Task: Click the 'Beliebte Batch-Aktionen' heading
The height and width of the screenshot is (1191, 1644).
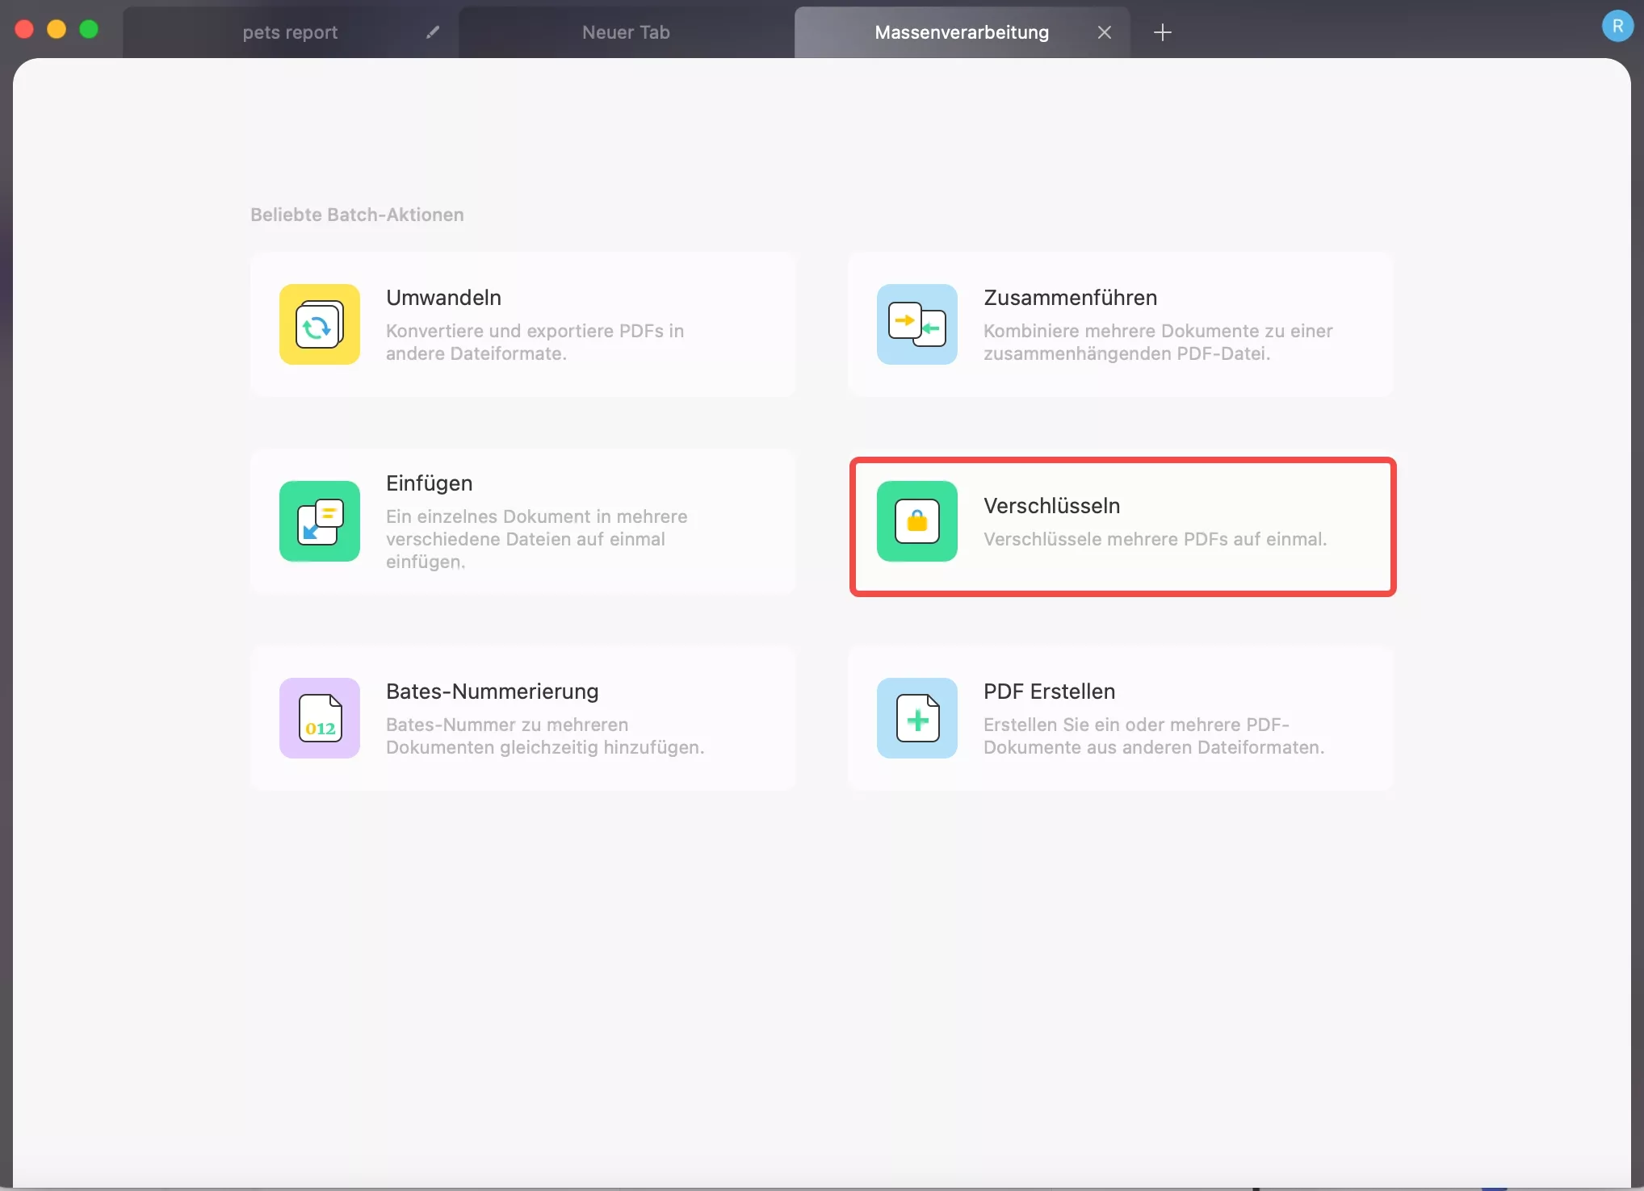Action: [357, 215]
